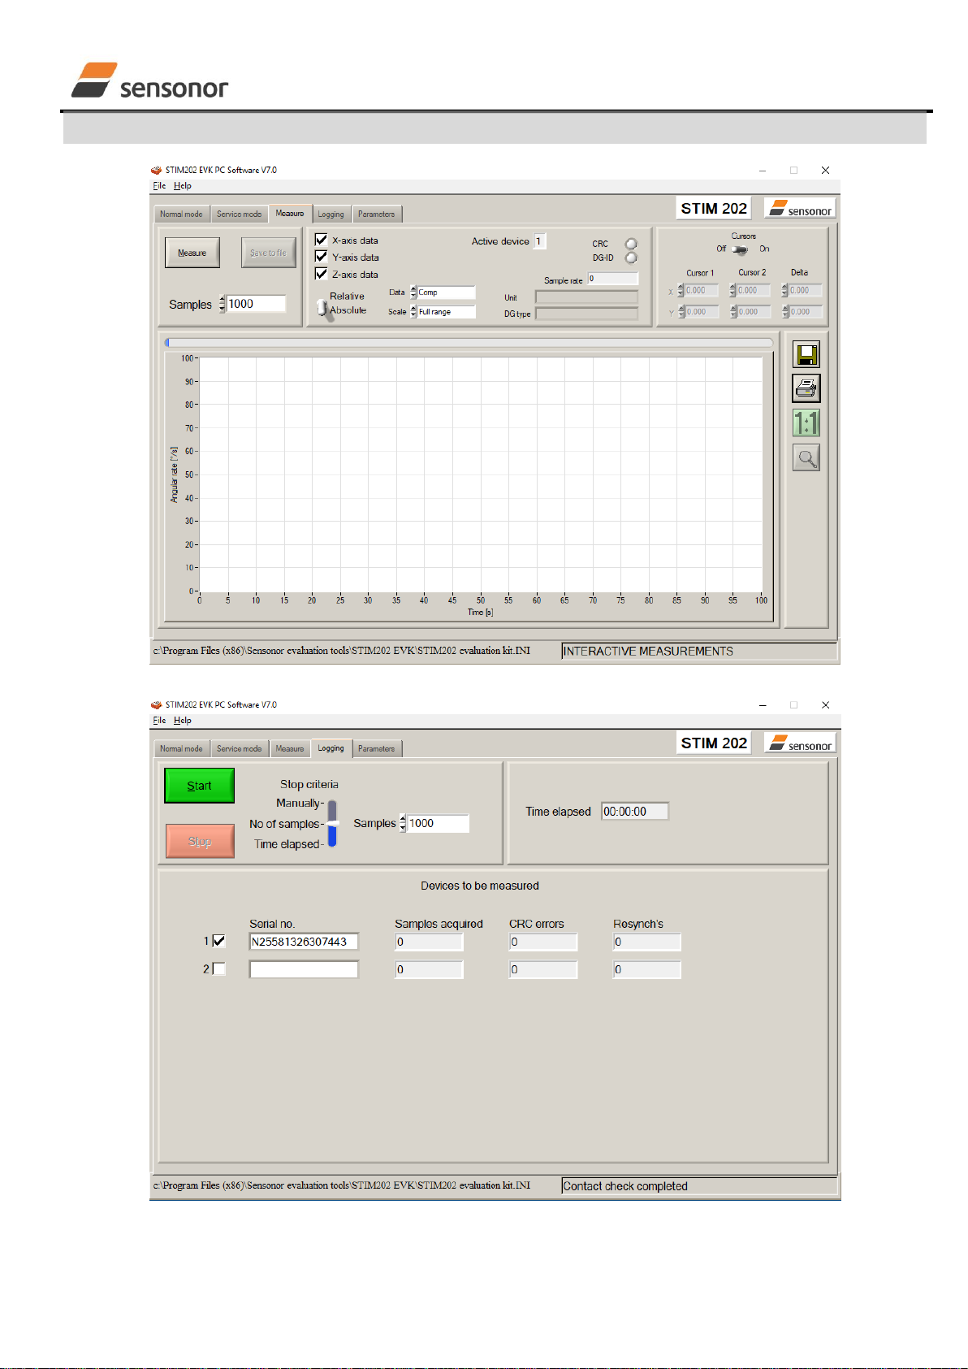Set Stop criteria slider to Manually
968x1369 pixels.
[332, 804]
